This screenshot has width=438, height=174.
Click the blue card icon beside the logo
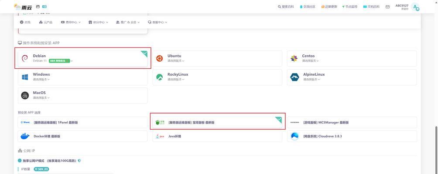44,7
